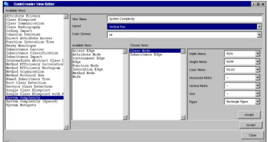The height and width of the screenshot is (142, 268).
Task: Select Class Radiography view
Action: [x=23, y=27]
